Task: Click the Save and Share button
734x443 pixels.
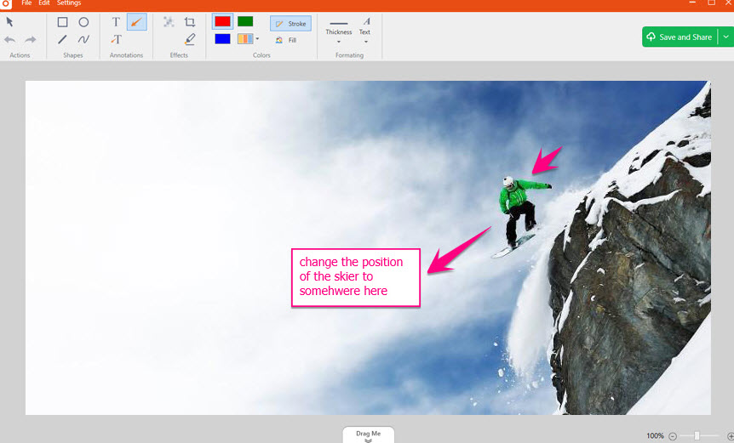Action: 680,37
